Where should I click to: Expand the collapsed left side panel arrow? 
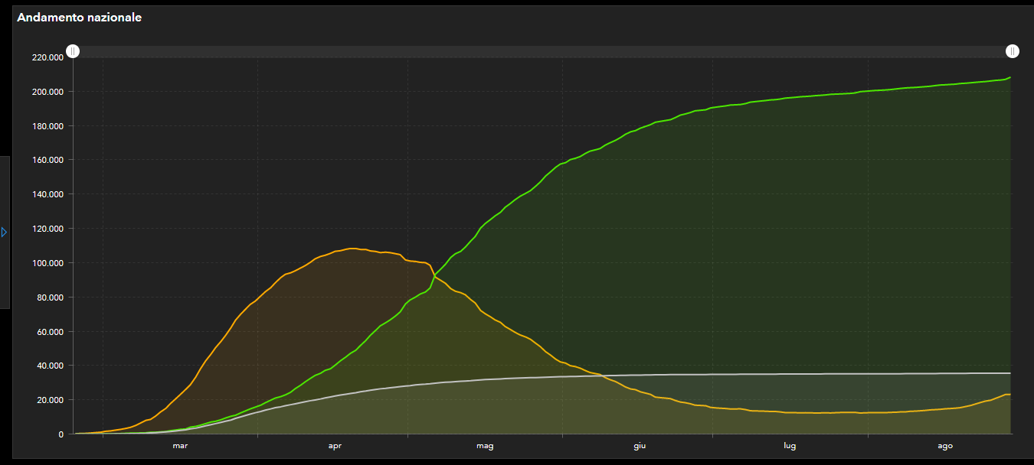coord(4,232)
